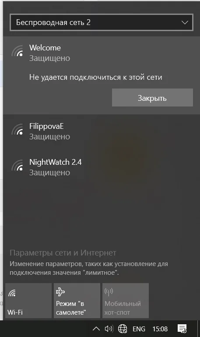Toggle airplane mode tile "в самолете"
This screenshot has width=200, height=337.
[x=77, y=301]
